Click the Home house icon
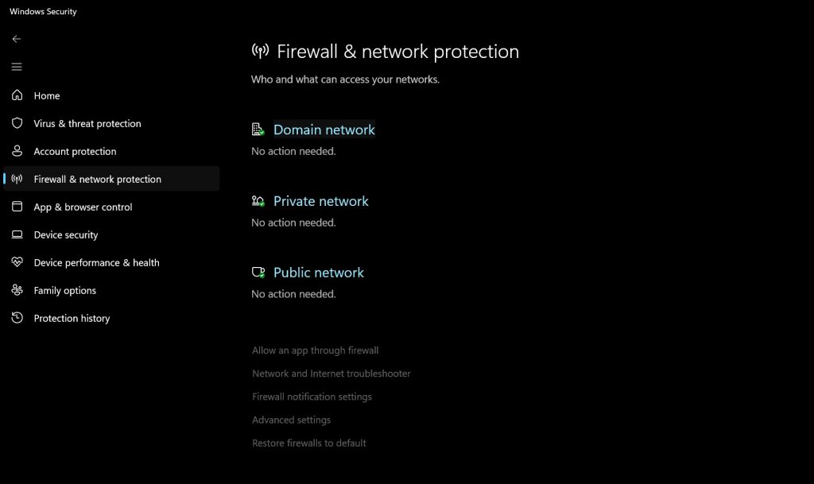Screen dimensions: 814x484 [17, 95]
